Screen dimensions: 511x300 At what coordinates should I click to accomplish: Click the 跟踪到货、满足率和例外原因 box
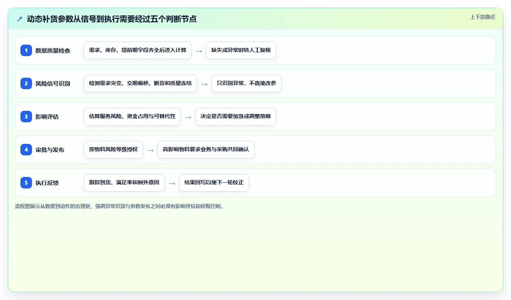[x=124, y=183]
